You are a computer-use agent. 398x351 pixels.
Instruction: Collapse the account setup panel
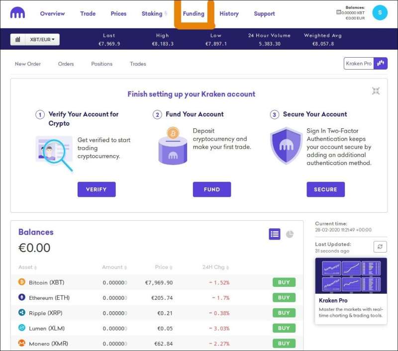click(x=376, y=90)
